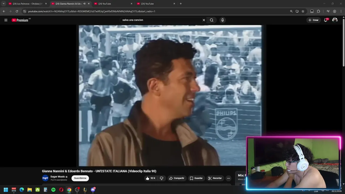The image size is (345, 194).
Task: Open more actions three-dot under video
Action: [x=228, y=178]
